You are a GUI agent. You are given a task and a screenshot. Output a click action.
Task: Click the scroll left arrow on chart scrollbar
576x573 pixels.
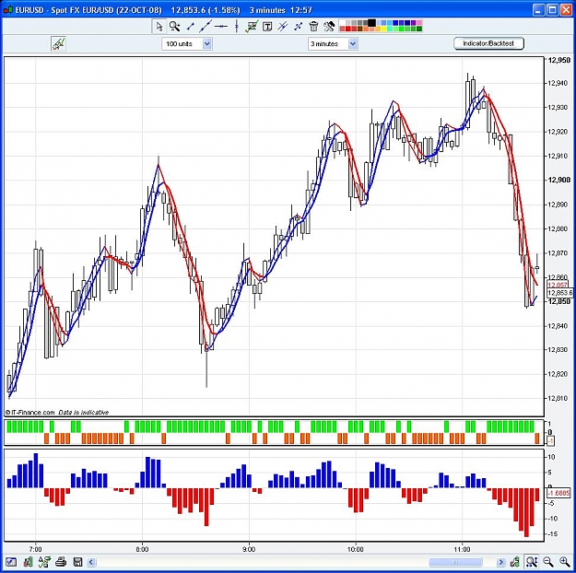pos(91,562)
